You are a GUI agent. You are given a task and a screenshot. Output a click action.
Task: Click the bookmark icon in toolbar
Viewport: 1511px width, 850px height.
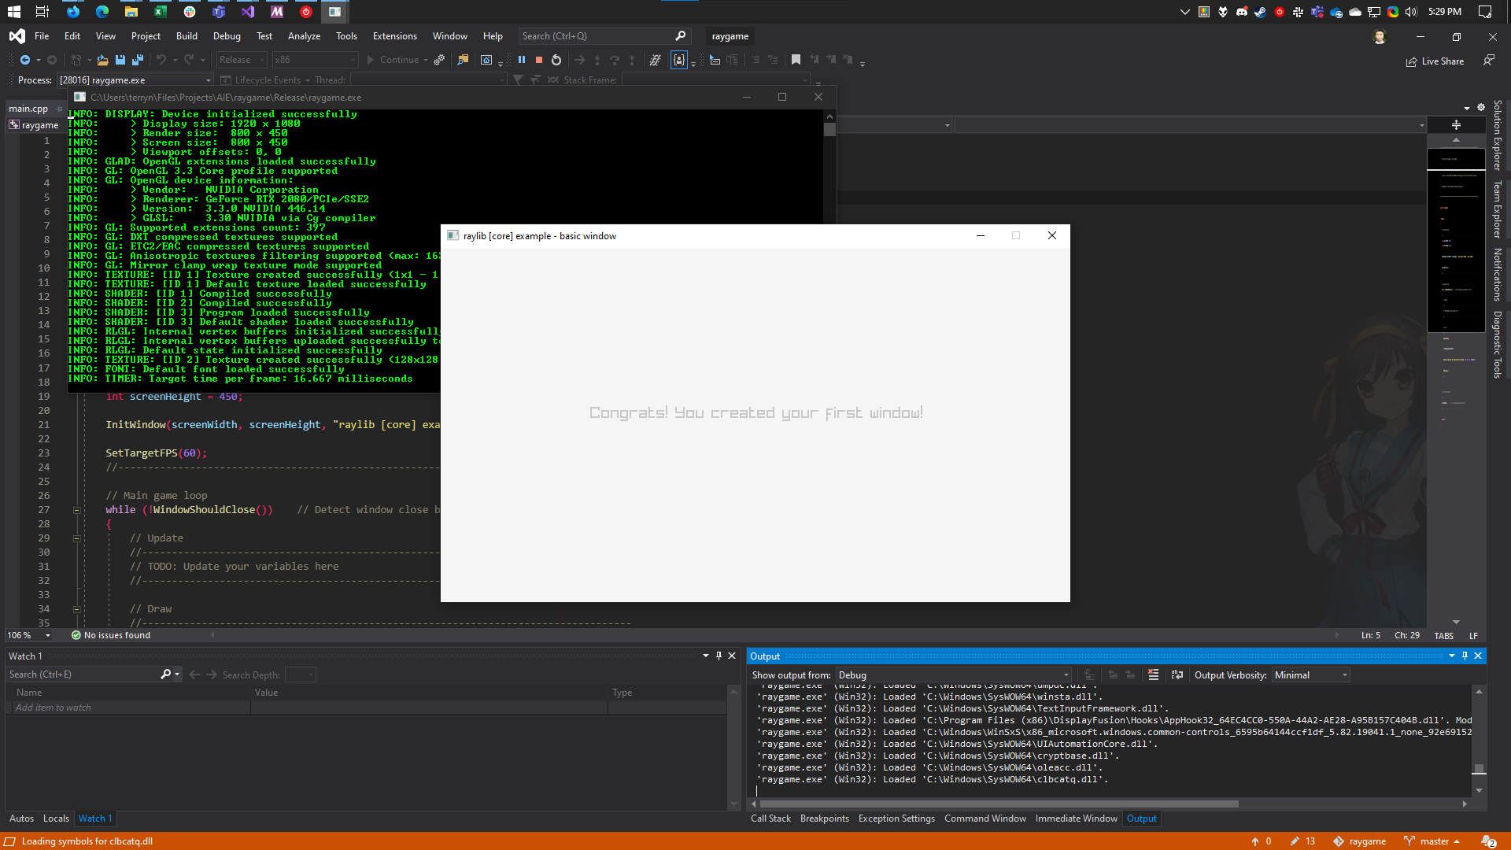pyautogui.click(x=796, y=60)
